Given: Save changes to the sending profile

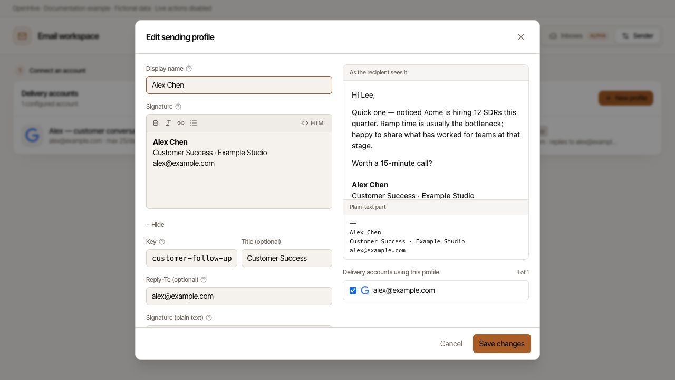Looking at the screenshot, I should click(x=502, y=344).
